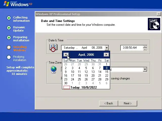Select April 14 in calendar
Viewport: 162px width, 121px height.
[100, 72]
